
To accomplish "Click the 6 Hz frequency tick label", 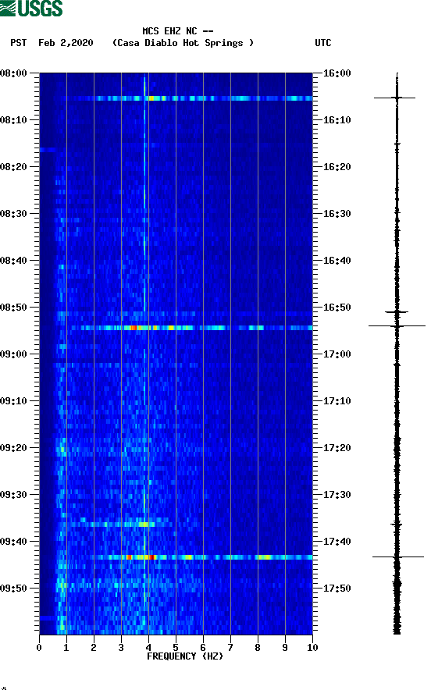I will click(203, 648).
